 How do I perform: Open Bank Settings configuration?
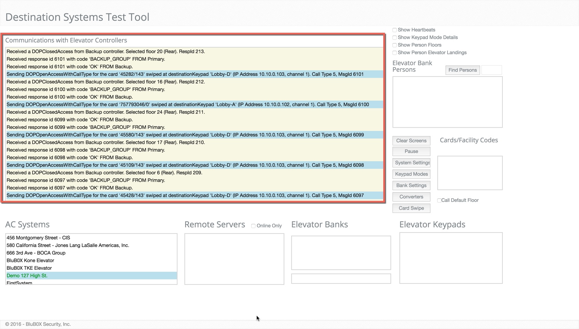pyautogui.click(x=411, y=185)
